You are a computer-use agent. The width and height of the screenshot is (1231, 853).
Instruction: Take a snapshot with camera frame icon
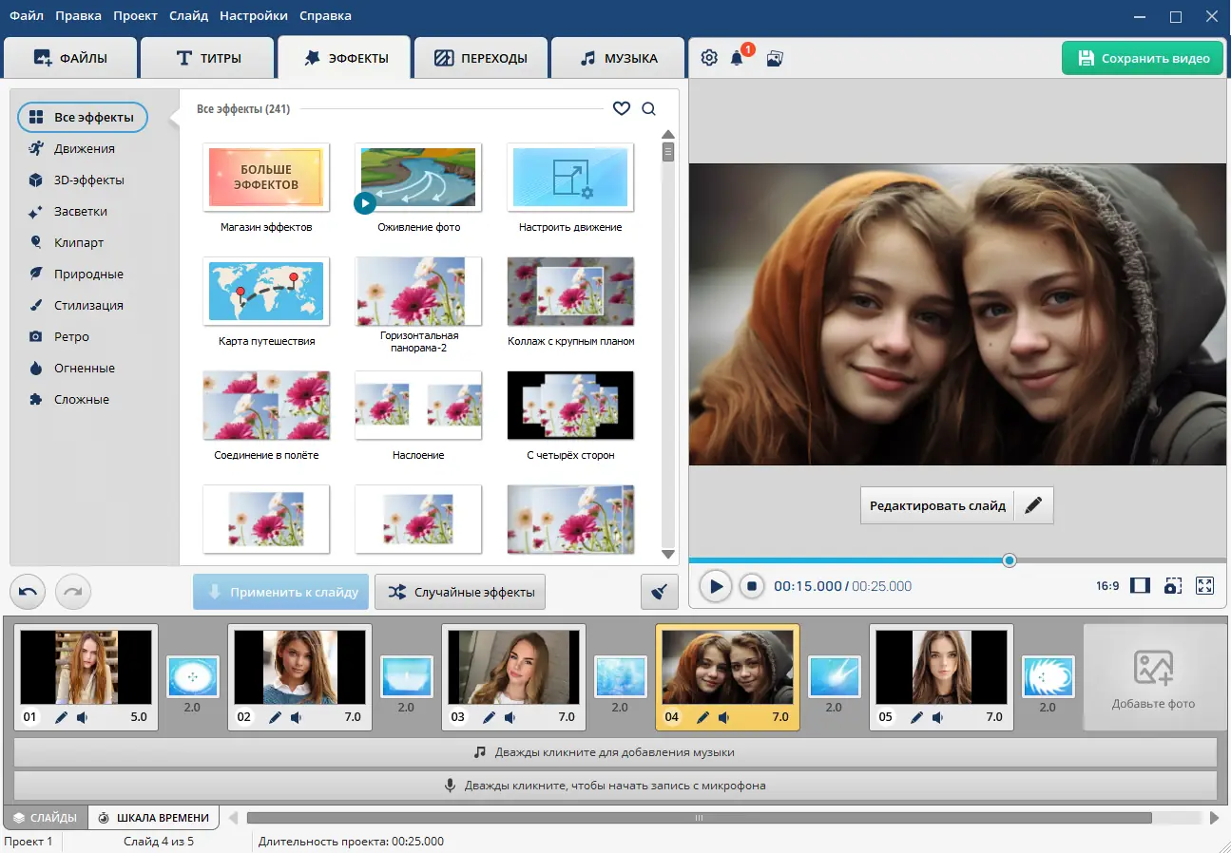[x=1173, y=586]
